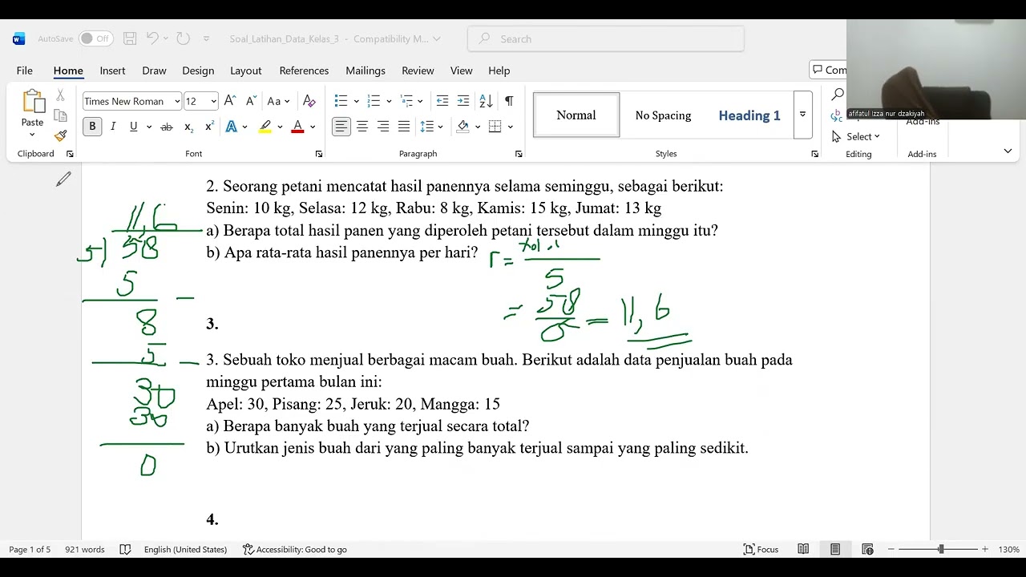Viewport: 1026px width, 577px height.
Task: Decrease font size with the smaller A
Action: point(251,101)
